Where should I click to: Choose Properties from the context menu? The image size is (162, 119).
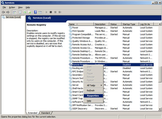click(93, 96)
